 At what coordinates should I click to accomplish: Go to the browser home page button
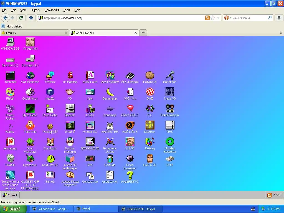point(31,18)
